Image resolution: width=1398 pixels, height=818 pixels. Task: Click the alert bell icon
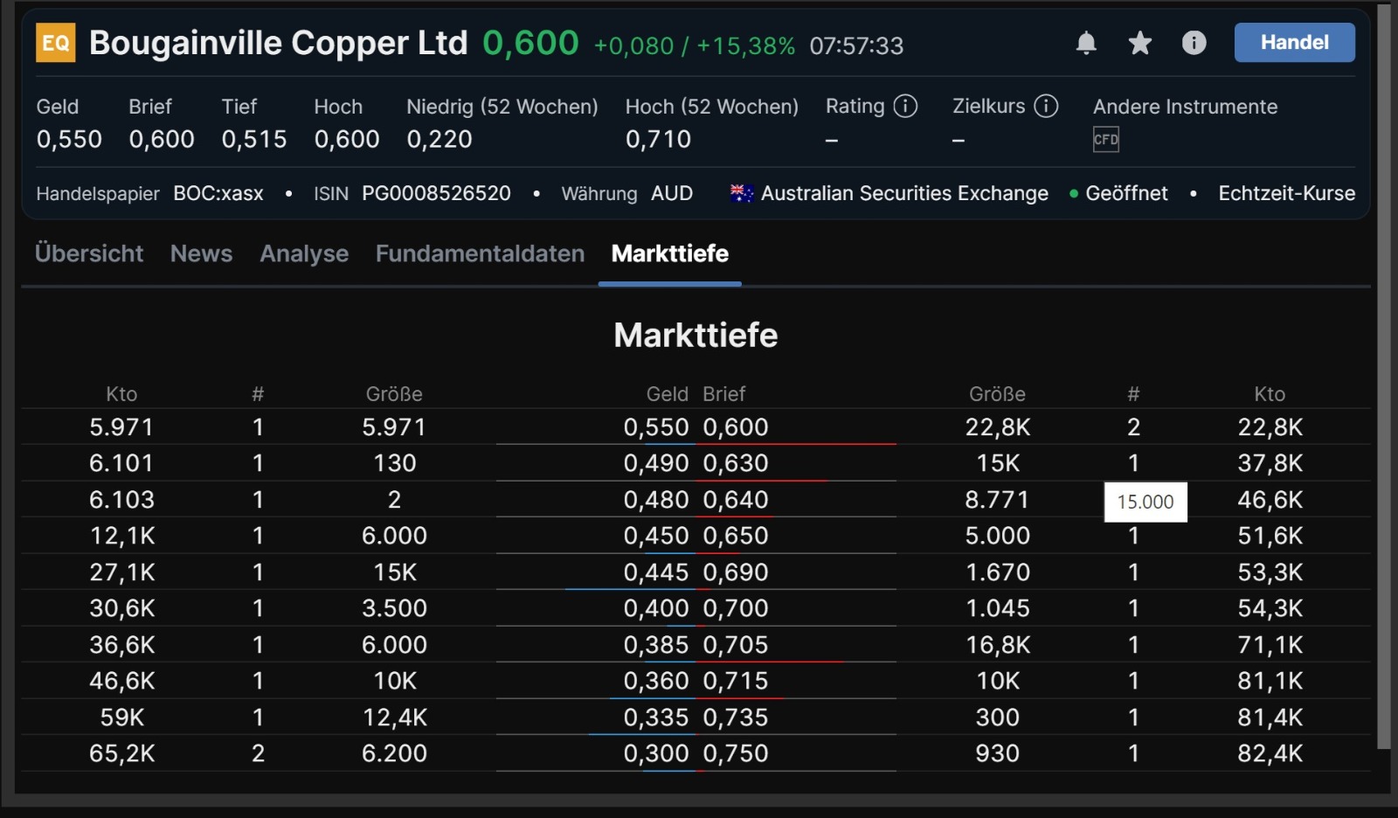(1086, 43)
